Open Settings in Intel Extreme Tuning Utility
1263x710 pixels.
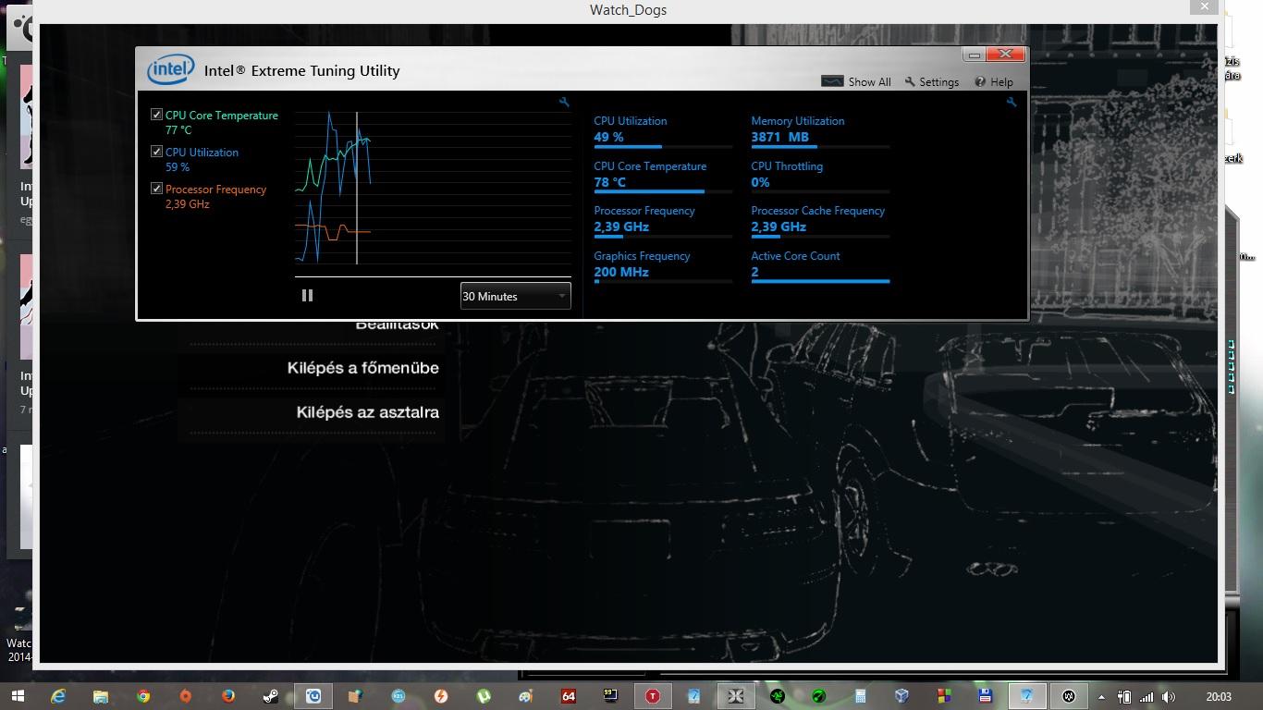pyautogui.click(x=931, y=81)
